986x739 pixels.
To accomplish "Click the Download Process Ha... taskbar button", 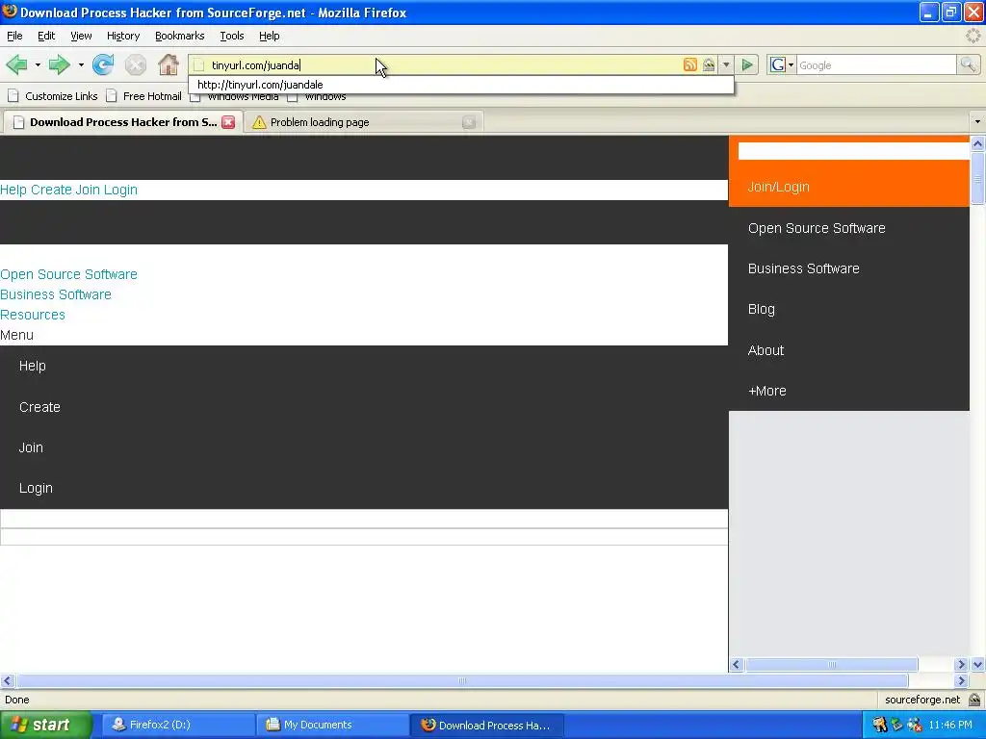I will 487,725.
